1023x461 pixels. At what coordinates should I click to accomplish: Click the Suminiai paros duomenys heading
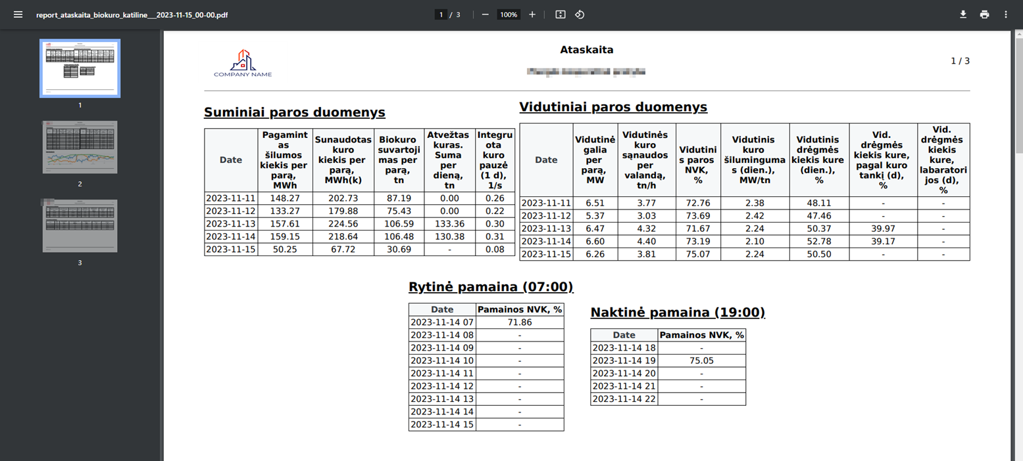pyautogui.click(x=294, y=112)
